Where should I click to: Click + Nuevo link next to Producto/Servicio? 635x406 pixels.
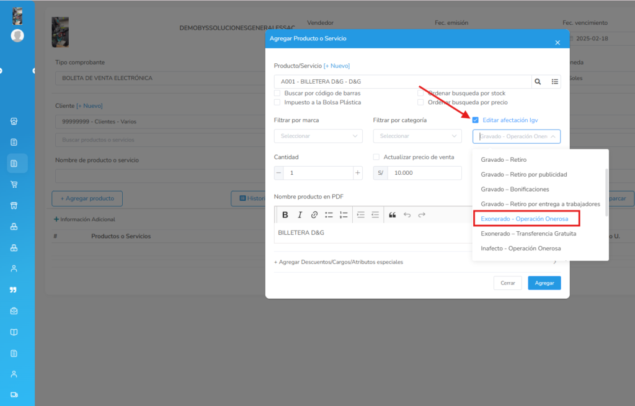coord(337,66)
